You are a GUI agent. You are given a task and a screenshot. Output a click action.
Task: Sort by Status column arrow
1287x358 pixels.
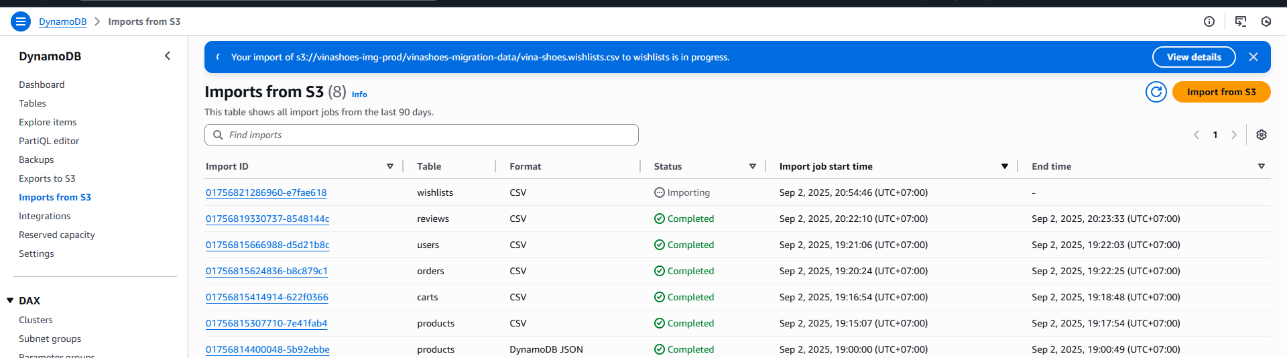pyautogui.click(x=752, y=166)
